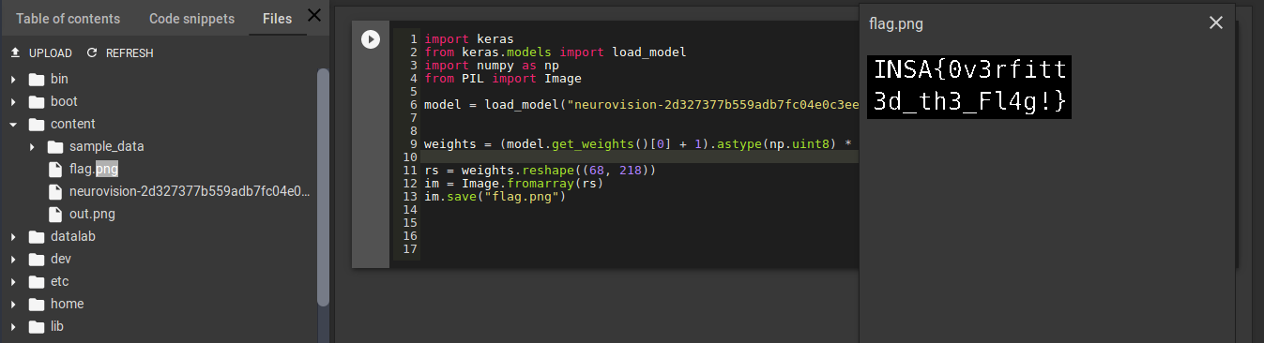Expand the dev folder arrow
The image size is (1264, 343).
click(x=13, y=260)
